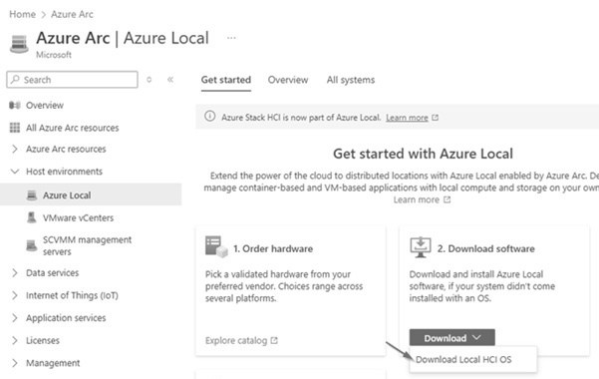Click the 'Microsoft' subtitle text

(54, 55)
